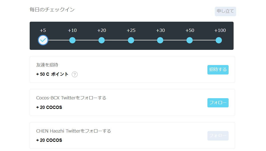Select the +10 check-in dot
266x151 pixels.
(x=73, y=40)
